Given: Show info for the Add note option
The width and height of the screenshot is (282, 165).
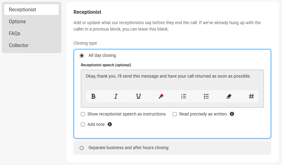Looking at the screenshot, I should pyautogui.click(x=110, y=124).
